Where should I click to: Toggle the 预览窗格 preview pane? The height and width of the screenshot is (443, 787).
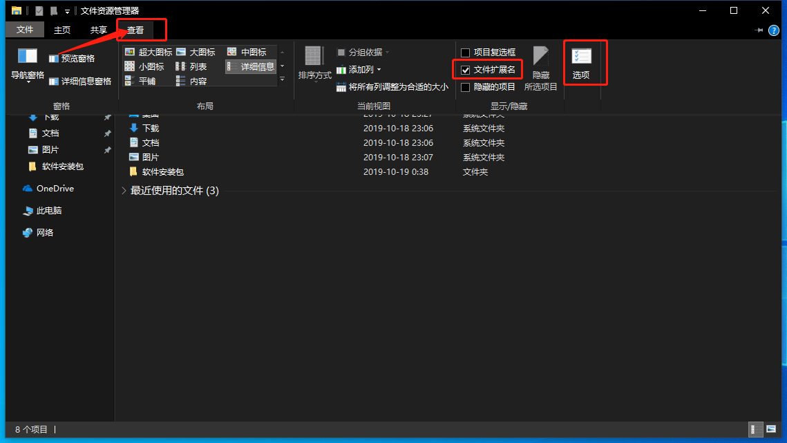(72, 59)
